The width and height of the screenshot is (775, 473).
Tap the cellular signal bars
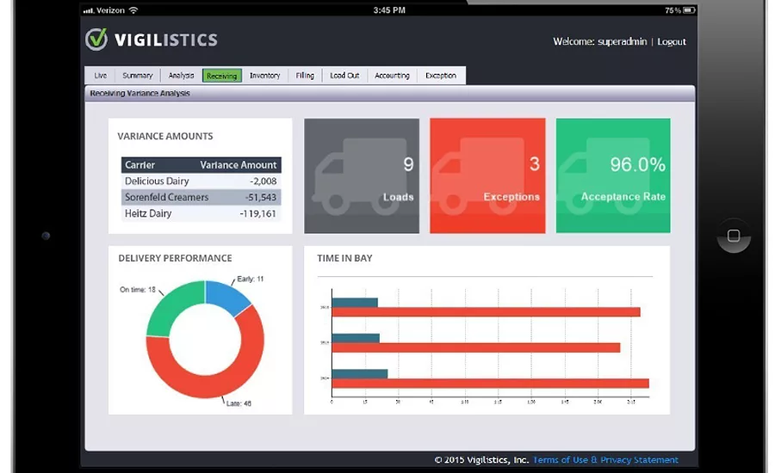tap(89, 10)
